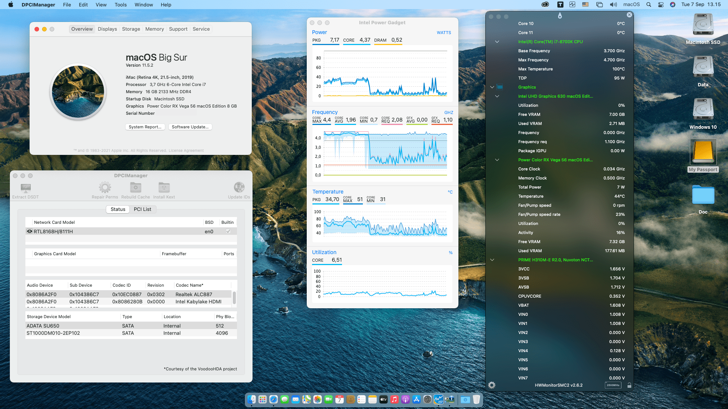This screenshot has width=728, height=409.
Task: Select Intel Kabylake HDMI row
Action: tap(129, 301)
